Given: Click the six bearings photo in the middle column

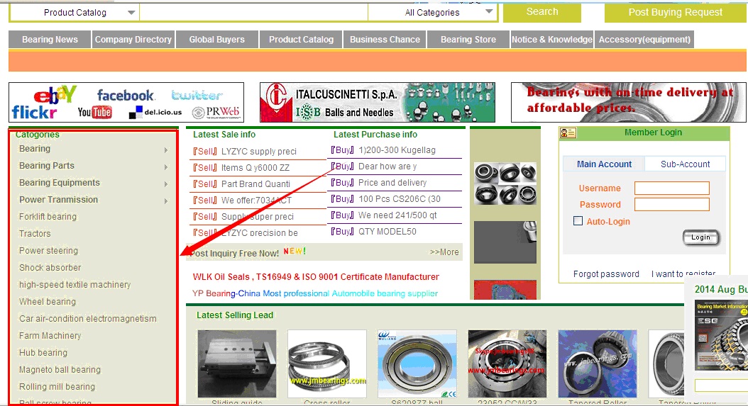Looking at the screenshot, I should pos(505,183).
